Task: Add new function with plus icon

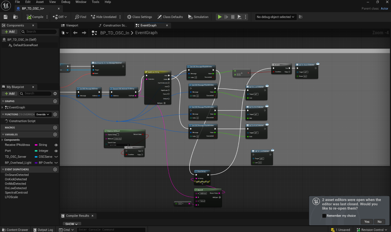Action: coord(55,114)
